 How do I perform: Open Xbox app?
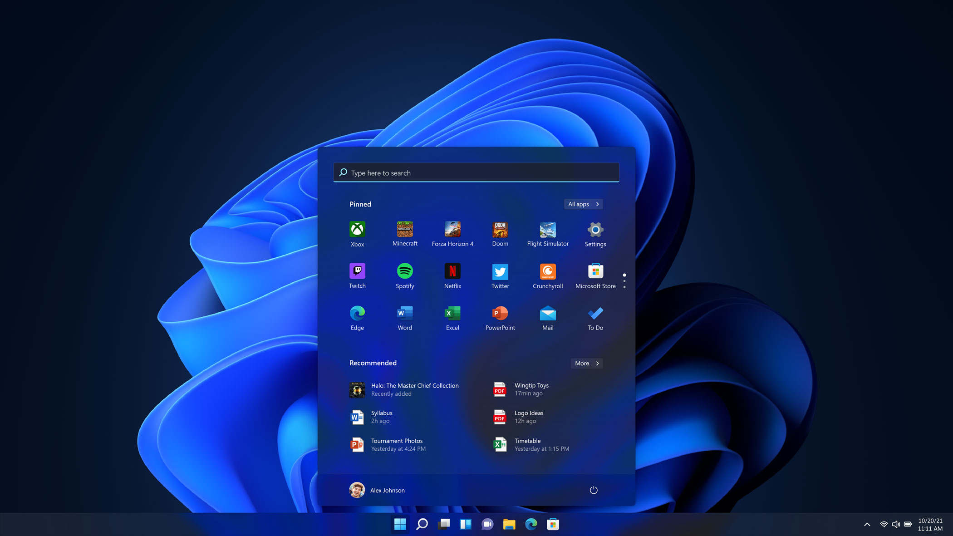pos(358,233)
